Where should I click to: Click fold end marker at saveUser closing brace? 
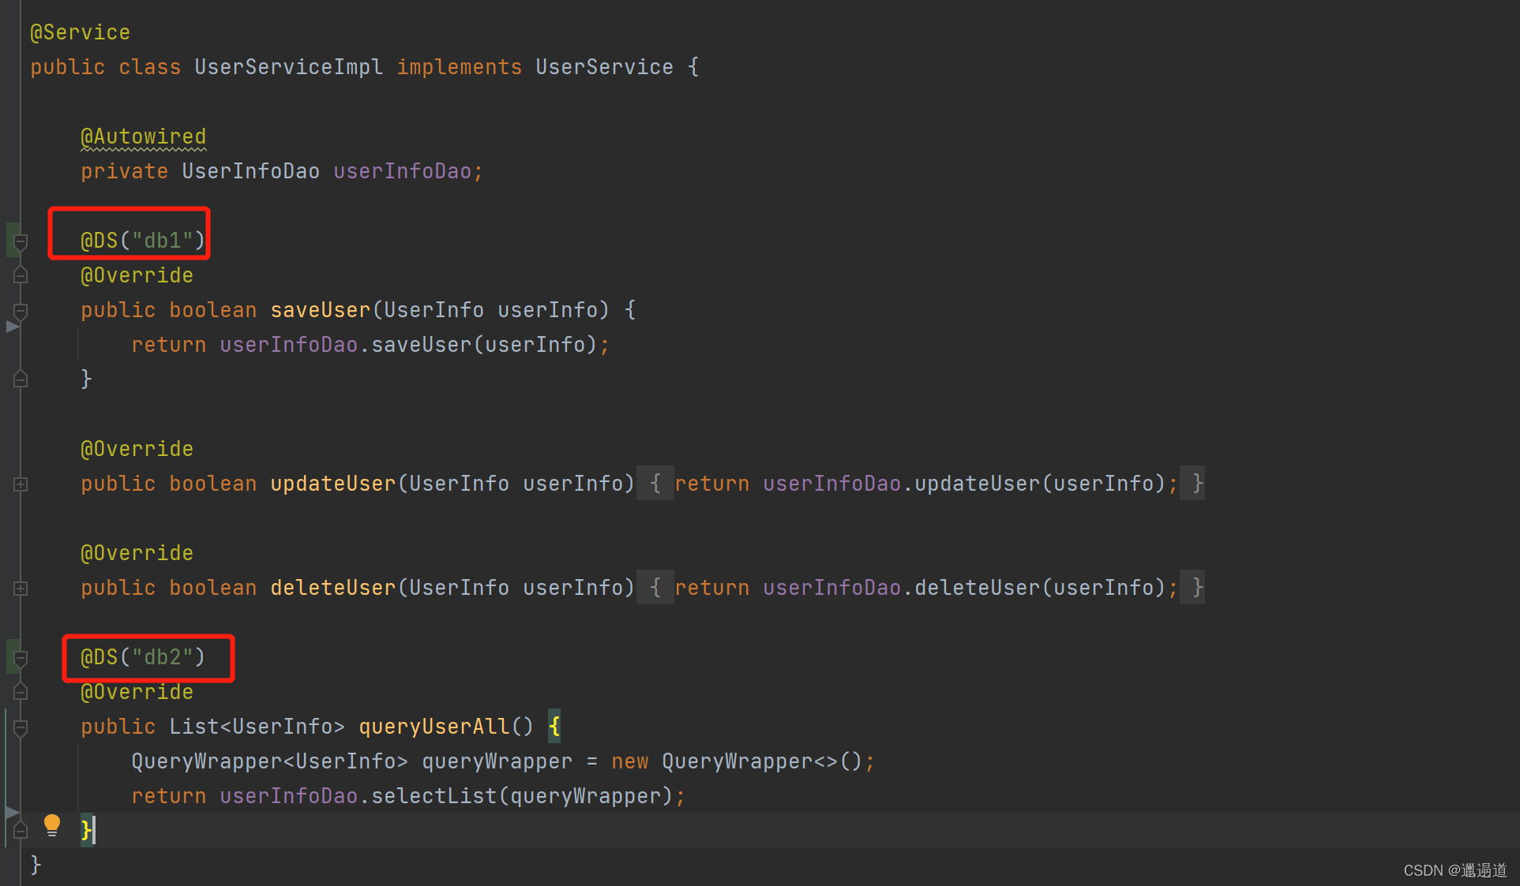21,379
